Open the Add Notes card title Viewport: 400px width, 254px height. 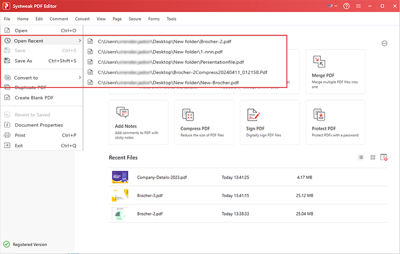[126, 126]
